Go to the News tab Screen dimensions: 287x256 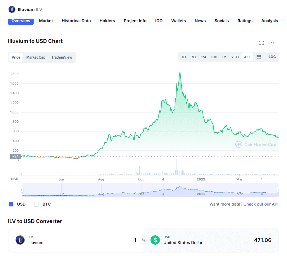[200, 21]
